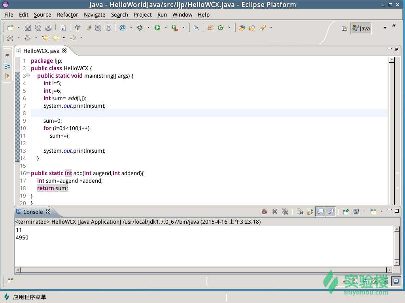Toggle the Mark Occurrences icon
Screen dimensions: 405x303
[88, 28]
